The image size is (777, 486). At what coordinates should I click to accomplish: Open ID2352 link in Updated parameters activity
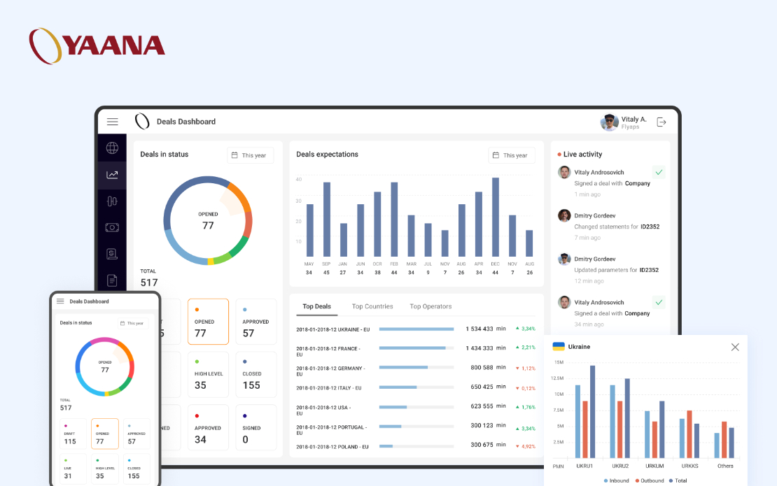pos(649,270)
